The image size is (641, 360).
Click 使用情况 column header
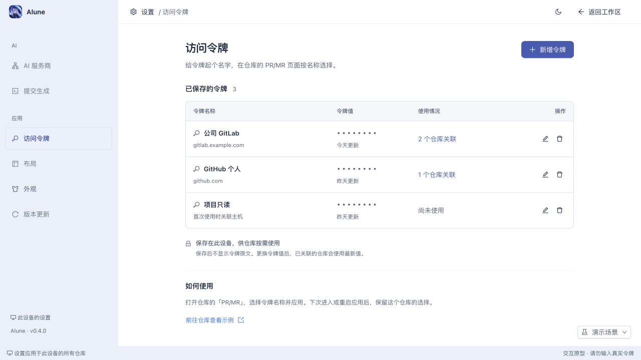tap(429, 111)
